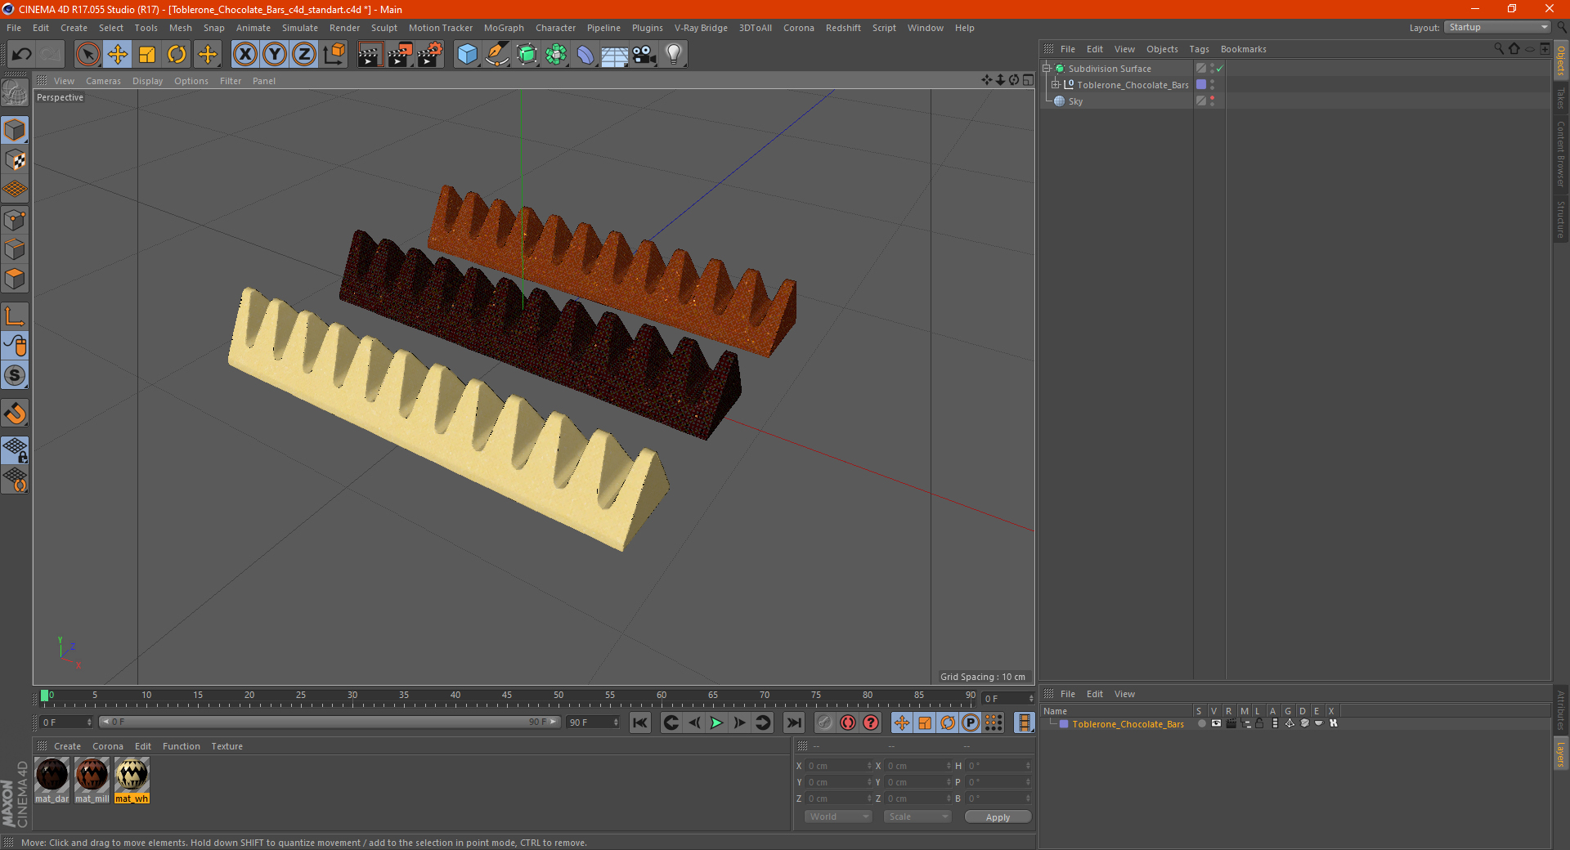
Task: Render to Picture Viewer
Action: point(400,55)
